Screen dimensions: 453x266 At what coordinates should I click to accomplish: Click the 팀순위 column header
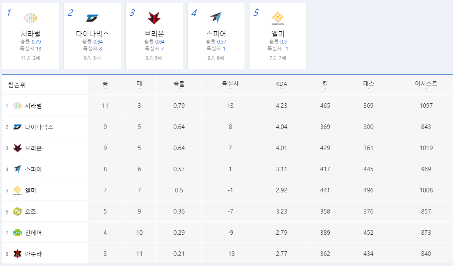click(17, 85)
